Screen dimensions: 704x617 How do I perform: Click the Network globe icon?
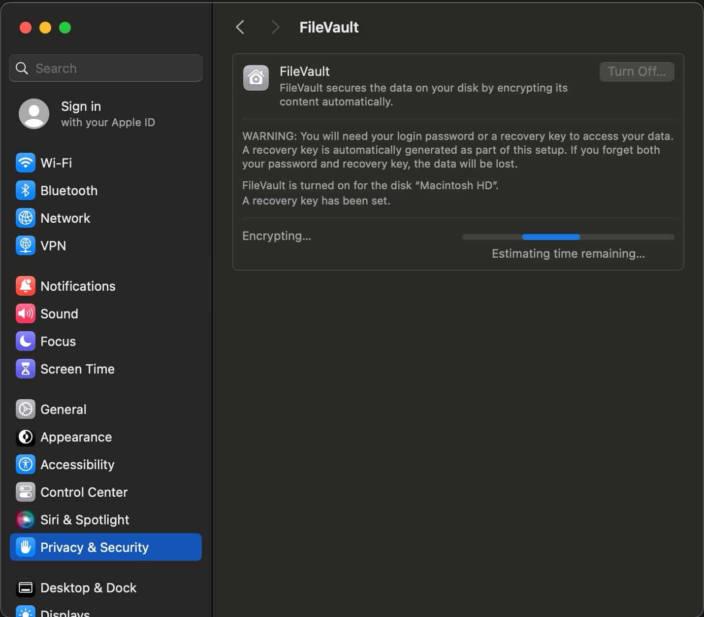[26, 218]
